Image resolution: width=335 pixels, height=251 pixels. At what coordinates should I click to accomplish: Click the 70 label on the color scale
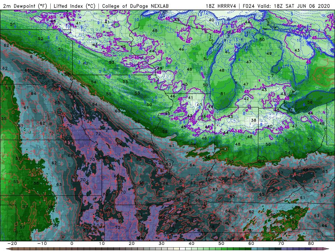tap(281, 243)
